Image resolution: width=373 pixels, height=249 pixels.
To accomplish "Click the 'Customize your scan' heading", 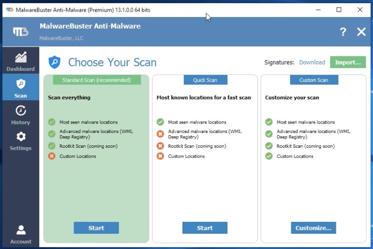I will tap(292, 98).
